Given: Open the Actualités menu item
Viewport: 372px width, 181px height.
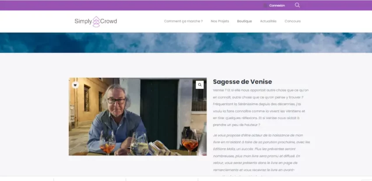Looking at the screenshot, I should (x=268, y=21).
